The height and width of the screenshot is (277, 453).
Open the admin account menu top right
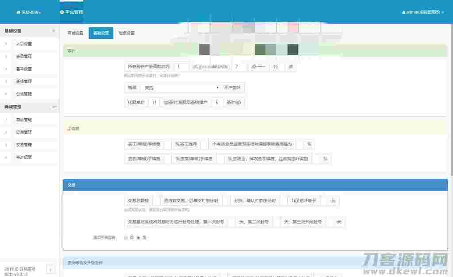click(422, 12)
